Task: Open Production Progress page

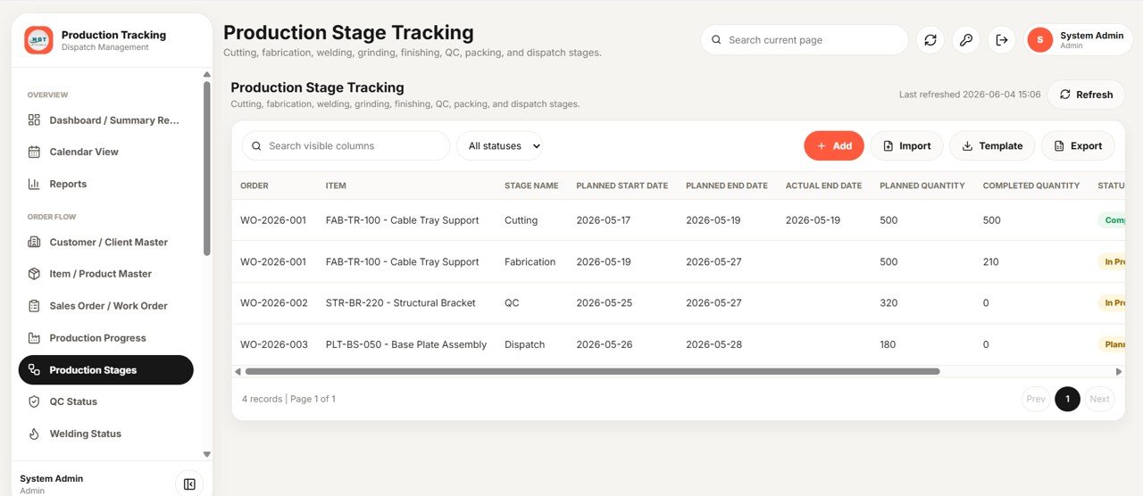Action: click(x=105, y=338)
